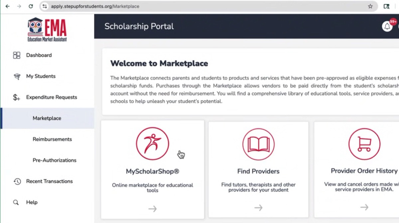Follow the Find Providers card arrow
This screenshot has height=223, width=399.
tap(258, 208)
